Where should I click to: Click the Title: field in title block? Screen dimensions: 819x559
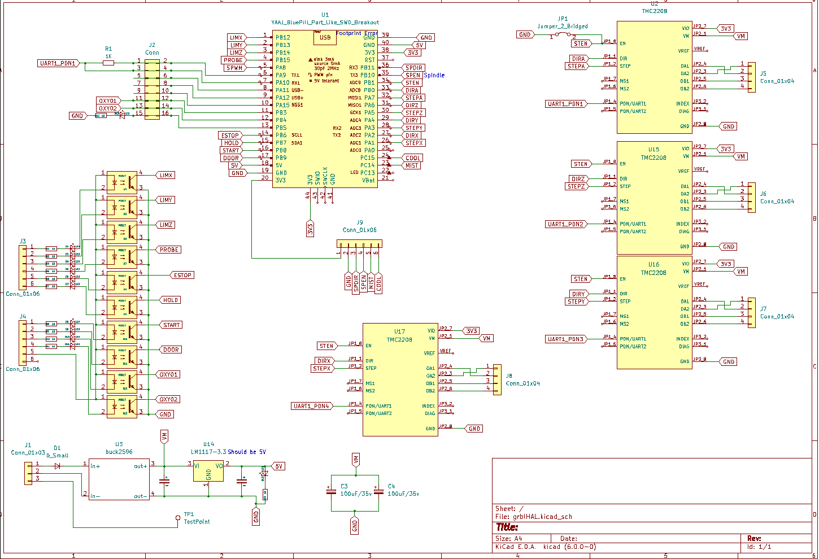point(507,527)
